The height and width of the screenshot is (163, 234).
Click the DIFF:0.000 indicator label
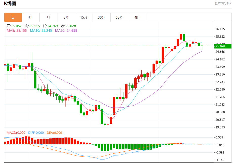coord(36,133)
